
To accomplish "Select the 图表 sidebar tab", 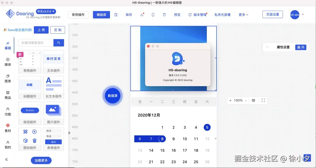I will (8, 79).
